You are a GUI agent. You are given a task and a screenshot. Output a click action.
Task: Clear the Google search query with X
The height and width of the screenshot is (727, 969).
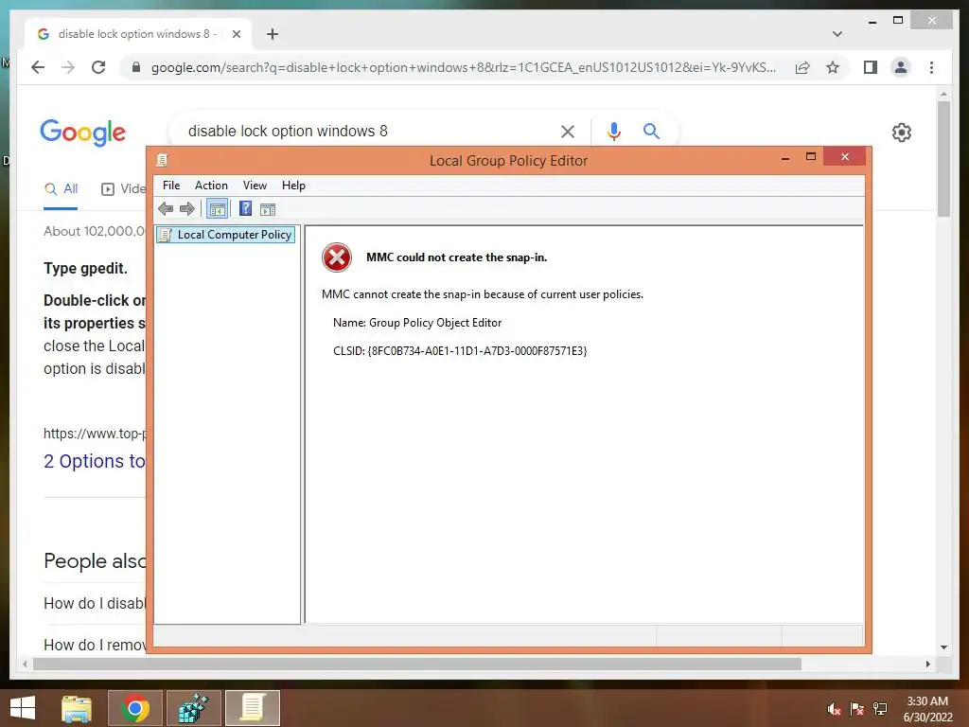[x=568, y=131]
